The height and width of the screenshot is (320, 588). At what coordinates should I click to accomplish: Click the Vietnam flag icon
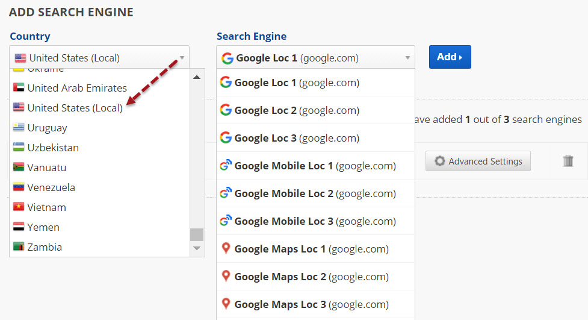[x=18, y=207]
